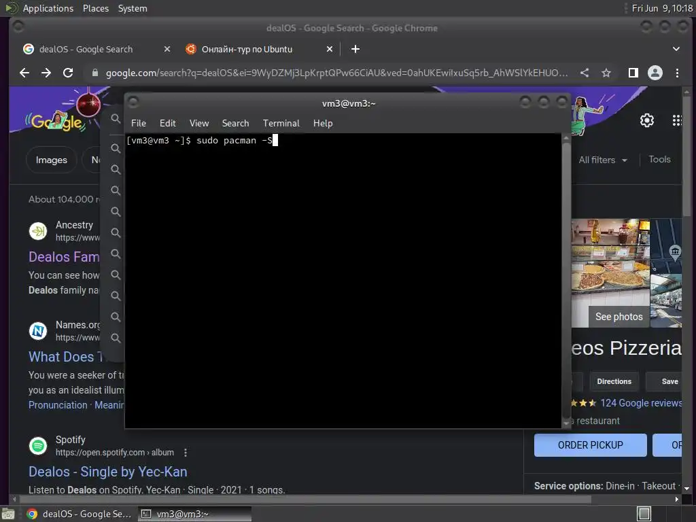The image size is (696, 522).
Task: Click the Google doodle logo
Action: pos(57,121)
